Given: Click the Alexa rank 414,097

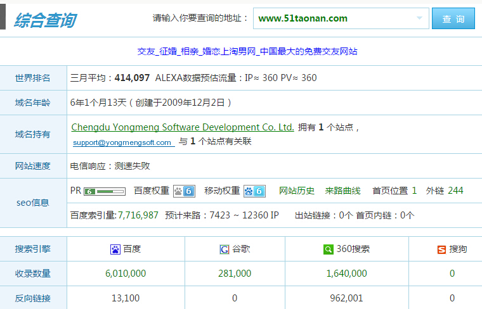Looking at the screenshot, I should tap(132, 78).
